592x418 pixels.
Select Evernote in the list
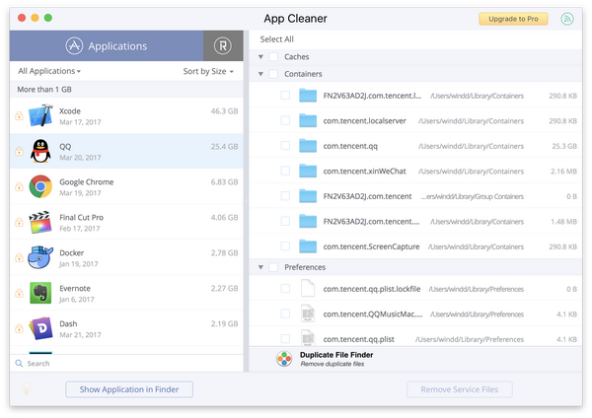pos(126,293)
